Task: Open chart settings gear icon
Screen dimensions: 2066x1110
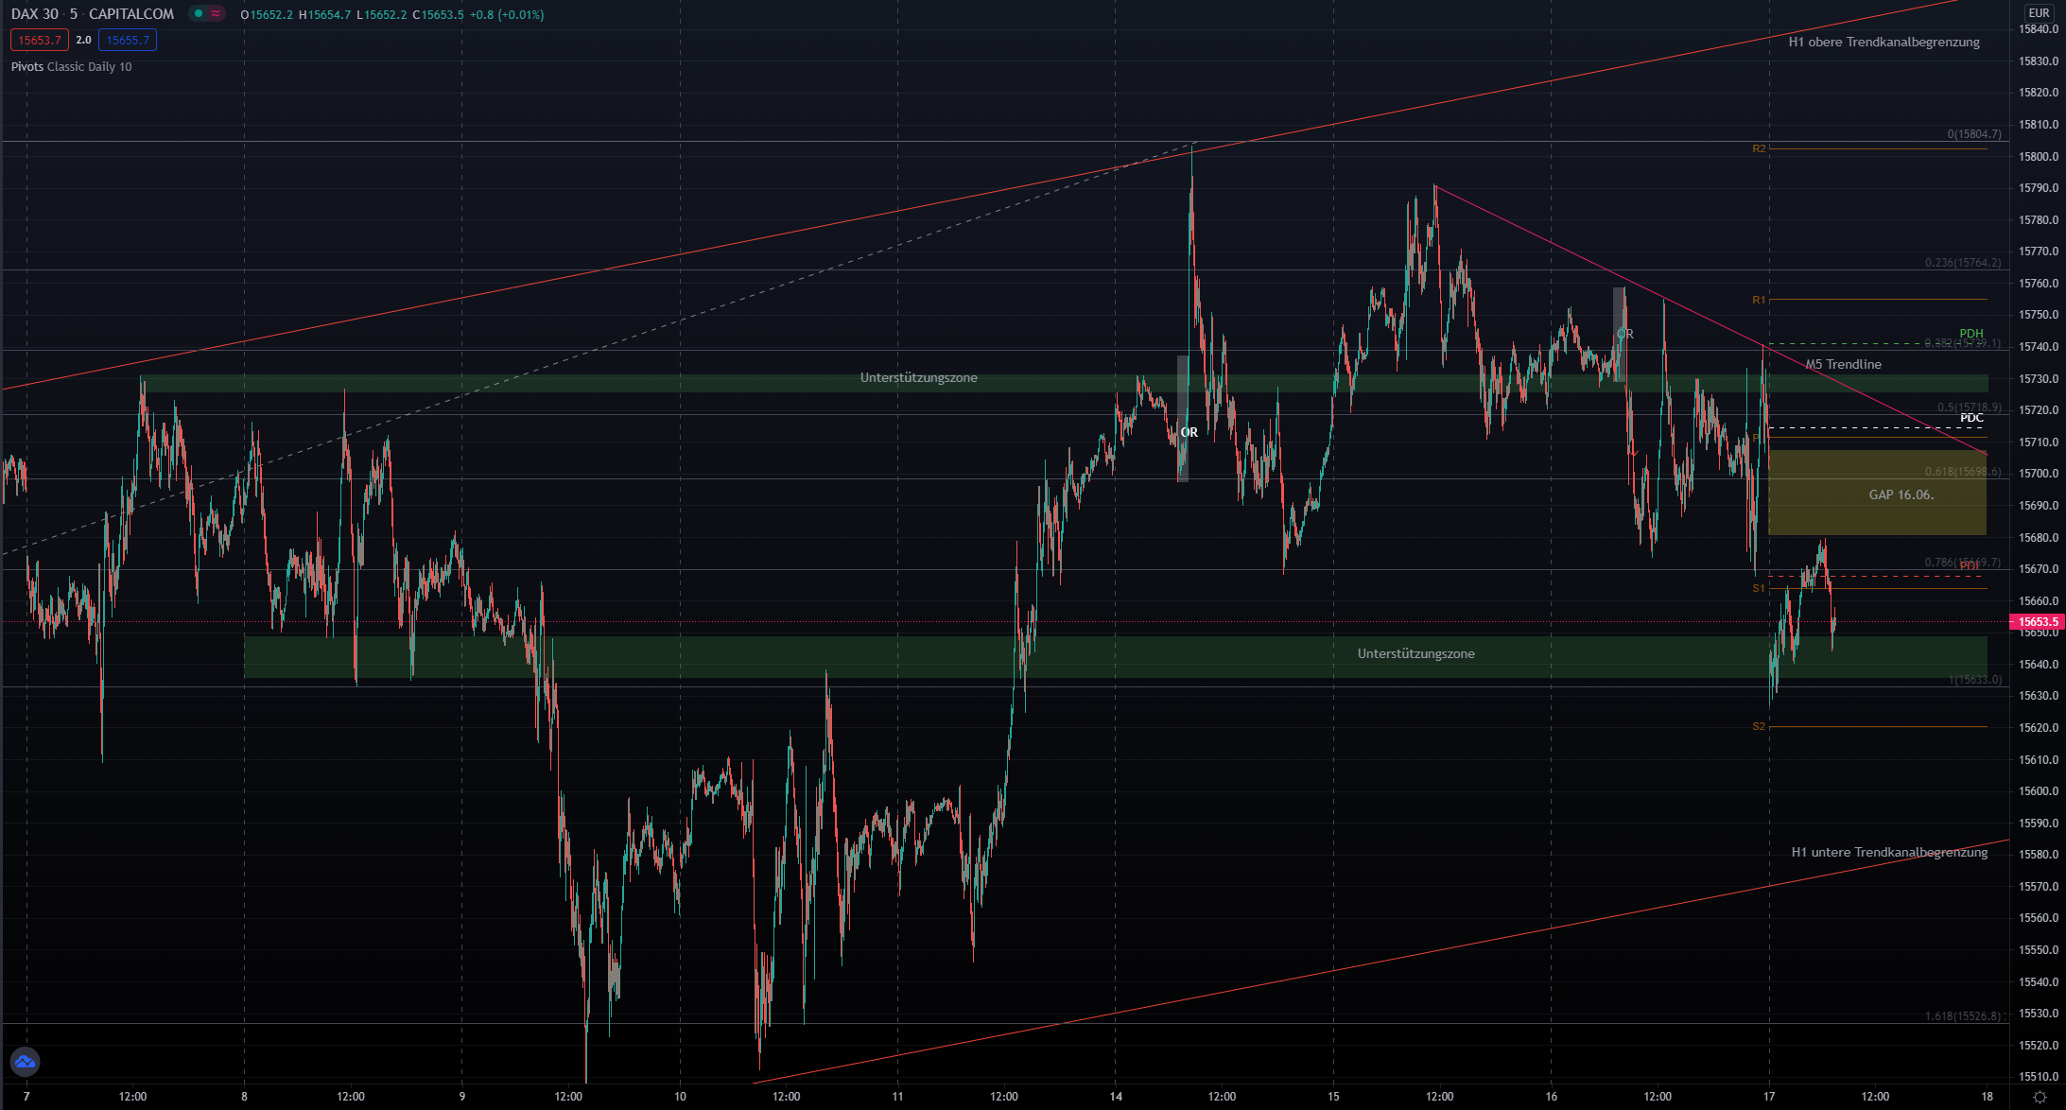Action: 2040,1098
